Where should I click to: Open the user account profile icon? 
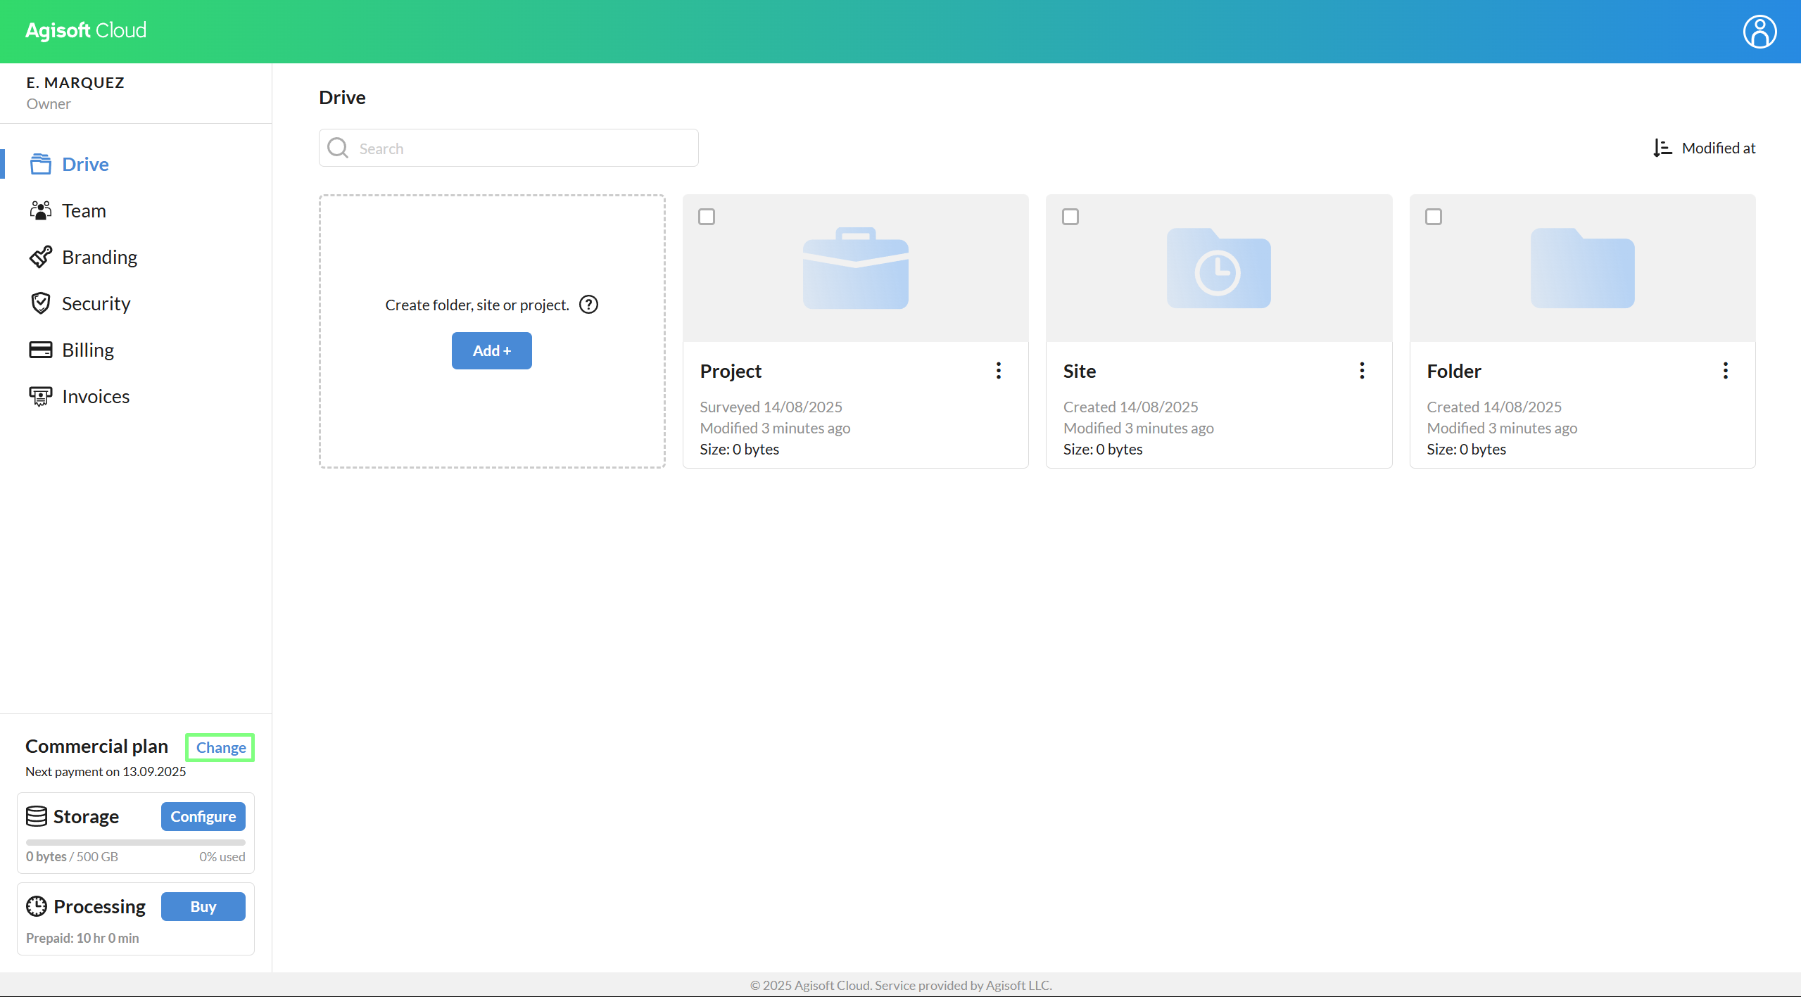pos(1759,32)
